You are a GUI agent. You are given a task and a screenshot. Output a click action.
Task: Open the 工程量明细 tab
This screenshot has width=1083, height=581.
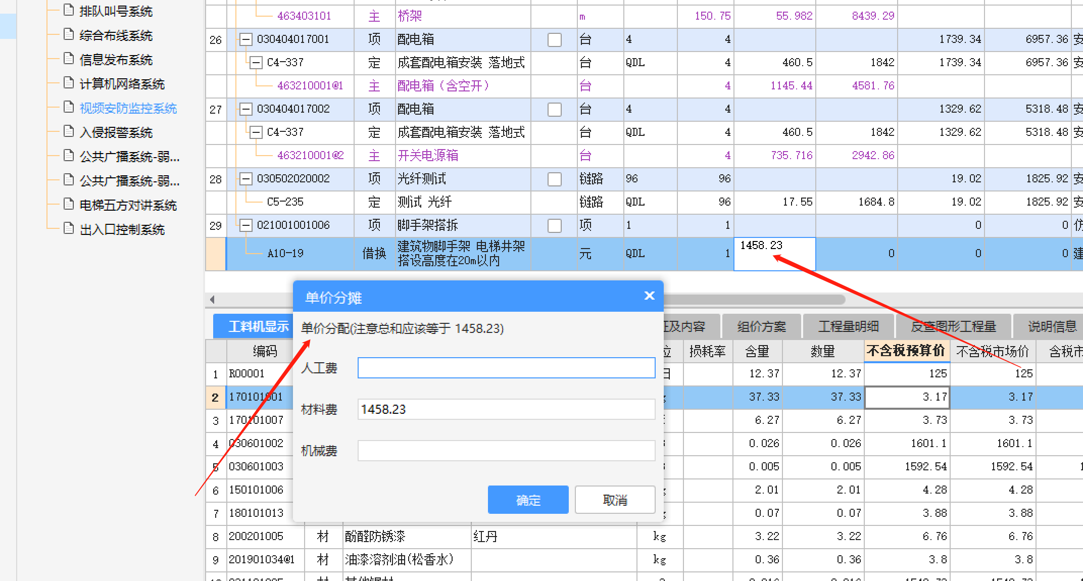tap(848, 326)
